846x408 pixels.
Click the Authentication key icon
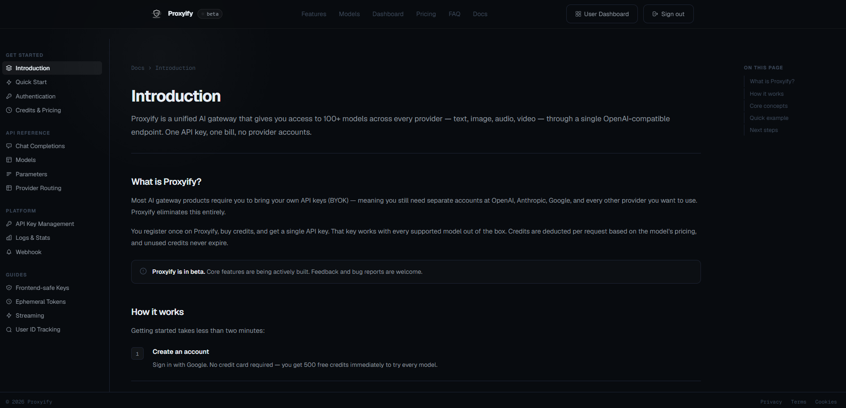(9, 96)
